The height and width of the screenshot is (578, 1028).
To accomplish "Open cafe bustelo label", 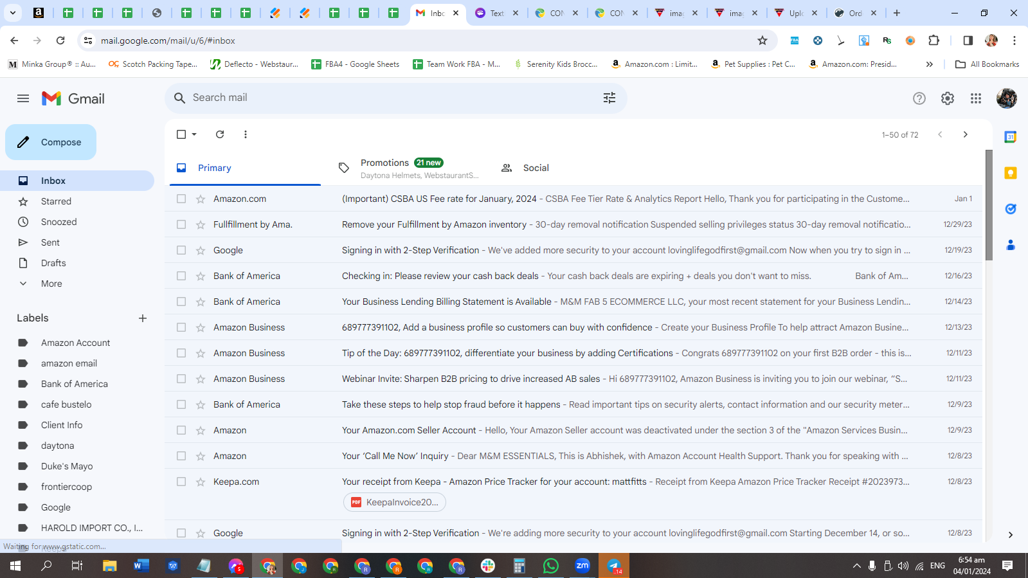I will click(66, 404).
